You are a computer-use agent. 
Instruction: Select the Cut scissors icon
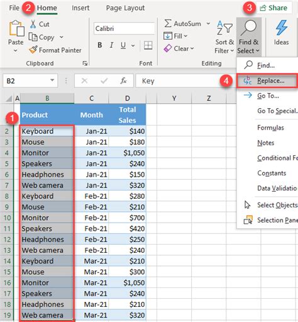pyautogui.click(x=33, y=25)
